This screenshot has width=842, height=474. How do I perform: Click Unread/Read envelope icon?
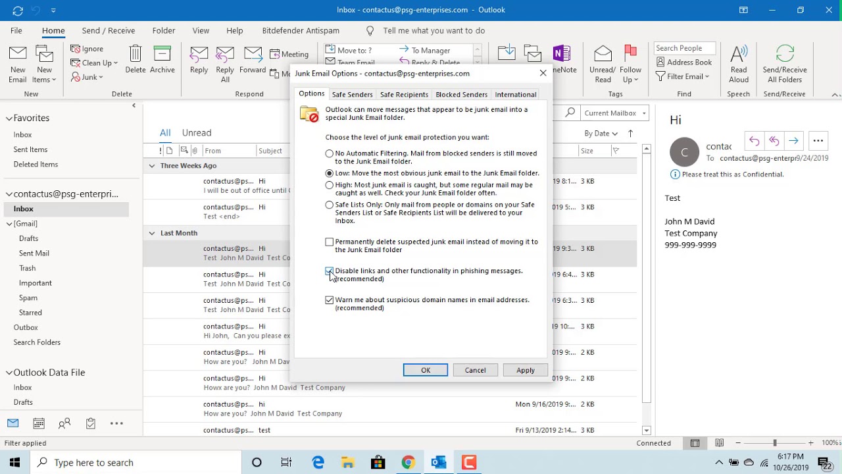pyautogui.click(x=603, y=65)
